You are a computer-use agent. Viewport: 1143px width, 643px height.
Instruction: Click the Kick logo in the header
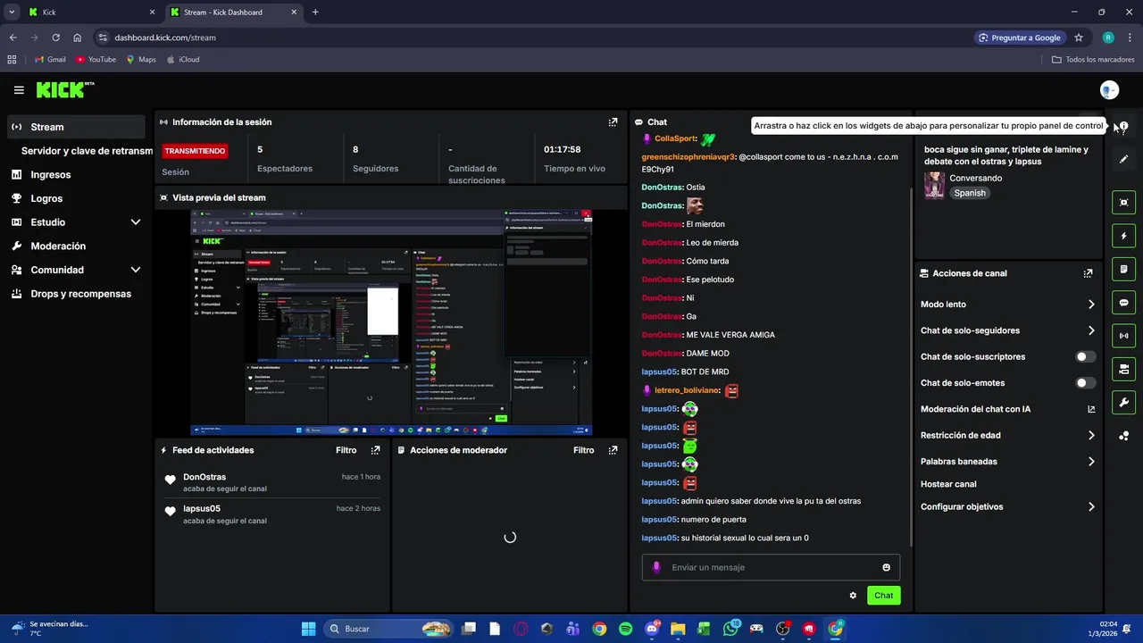[64, 90]
